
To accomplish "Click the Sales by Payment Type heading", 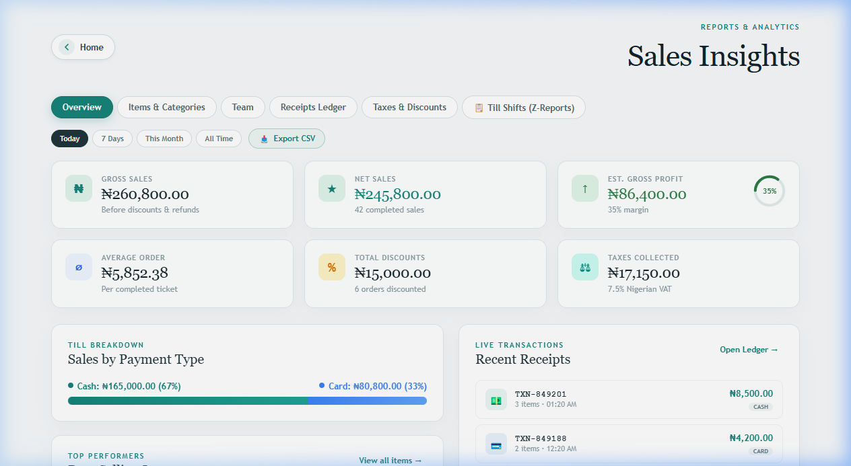I will [136, 359].
